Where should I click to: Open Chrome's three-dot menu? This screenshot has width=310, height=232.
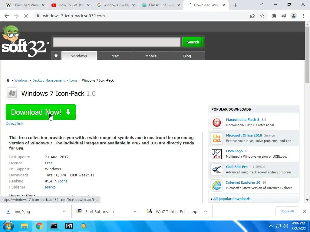303,16
